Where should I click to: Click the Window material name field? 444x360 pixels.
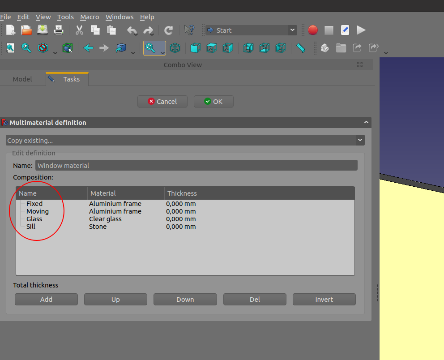coord(196,166)
